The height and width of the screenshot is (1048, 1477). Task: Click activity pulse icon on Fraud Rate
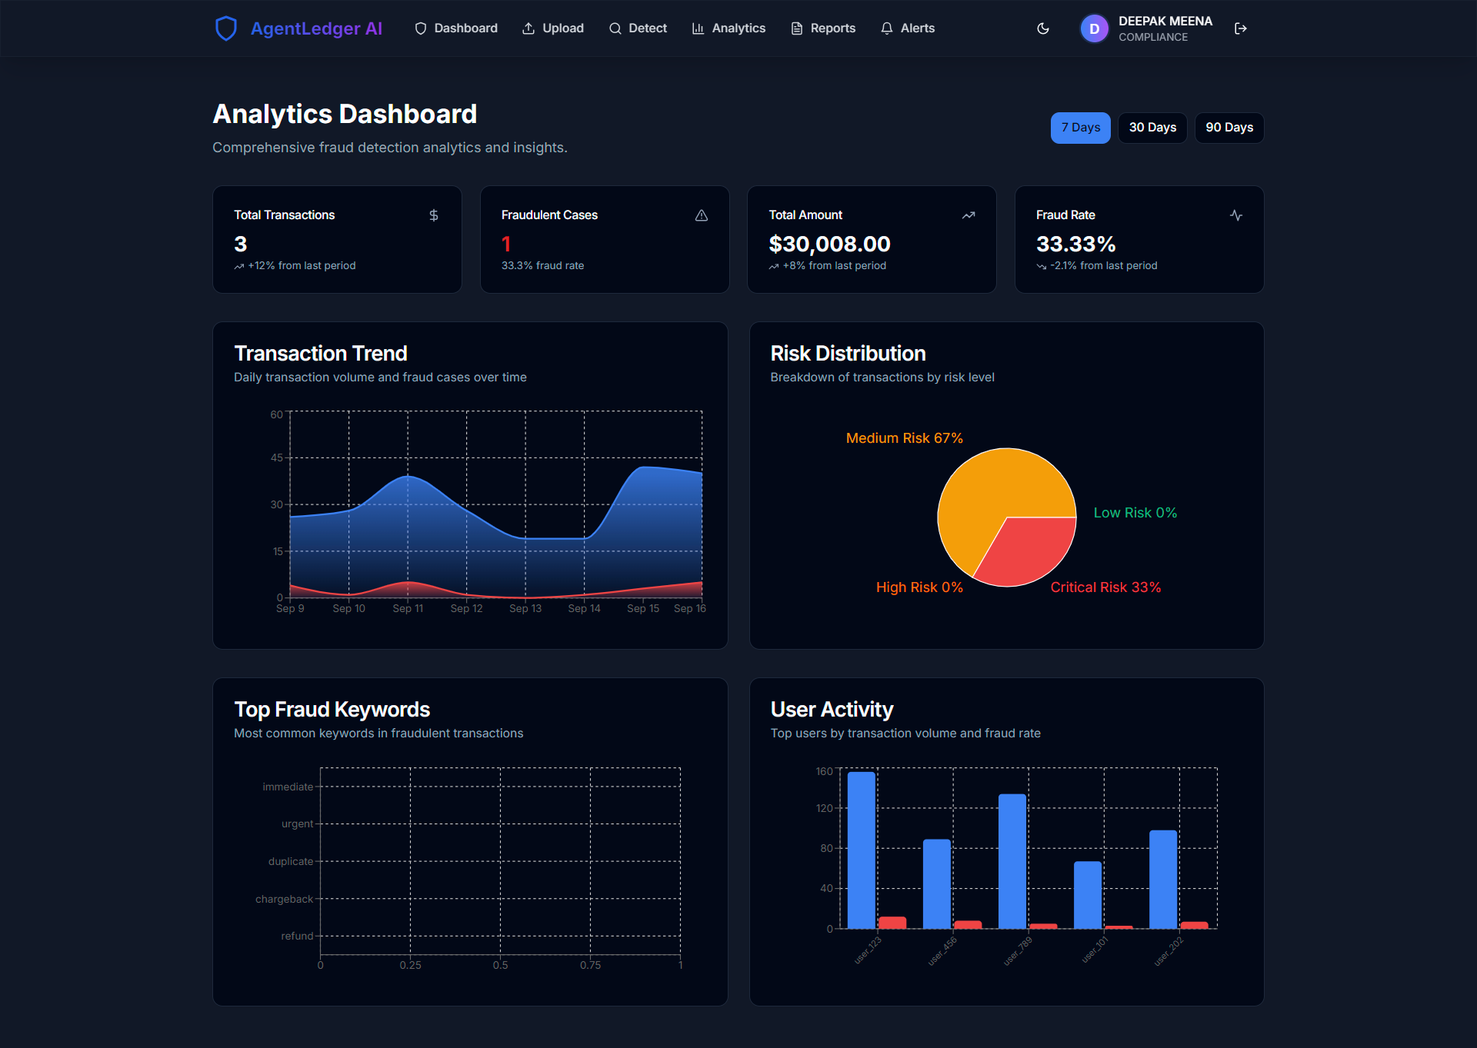1236,215
